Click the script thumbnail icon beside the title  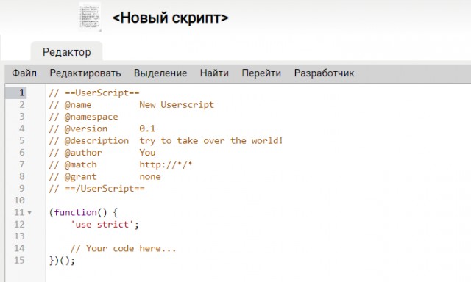pyautogui.click(x=90, y=17)
